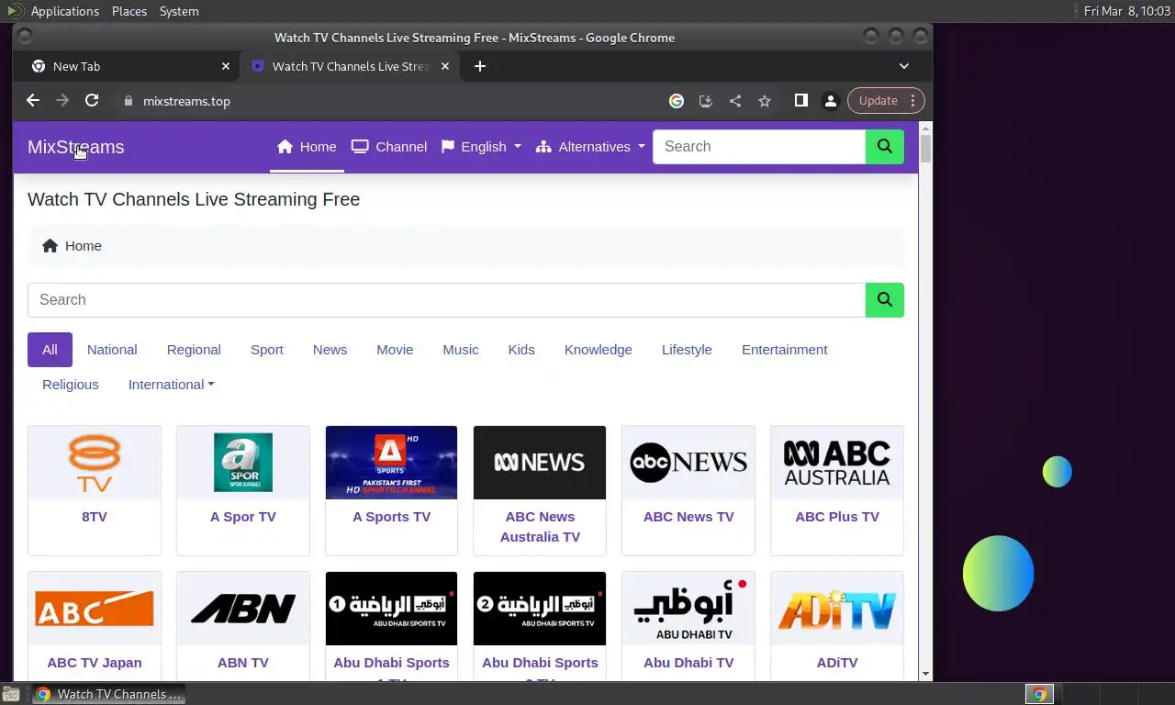Viewport: 1175px width, 705px height.
Task: Click the Abu Dhabi TV logo
Action: tap(688, 609)
